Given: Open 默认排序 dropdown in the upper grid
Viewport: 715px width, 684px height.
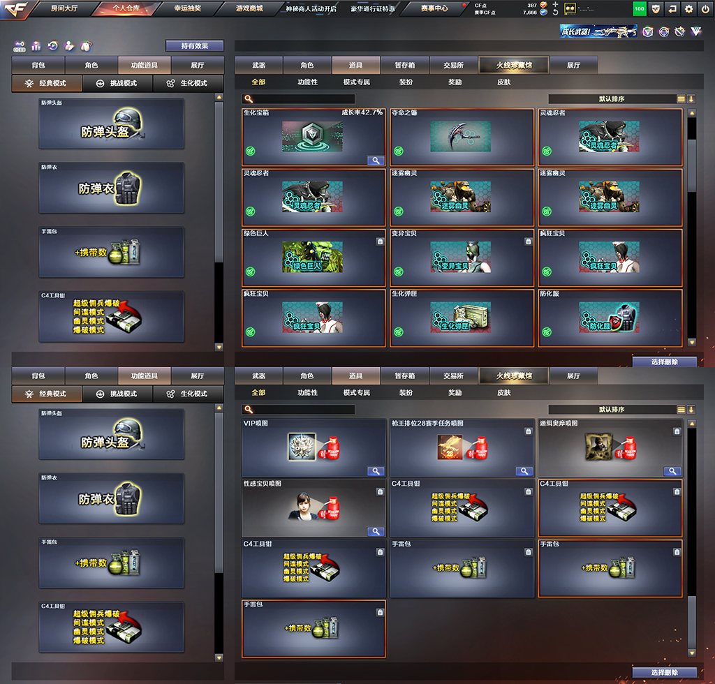Looking at the screenshot, I should click(x=612, y=99).
